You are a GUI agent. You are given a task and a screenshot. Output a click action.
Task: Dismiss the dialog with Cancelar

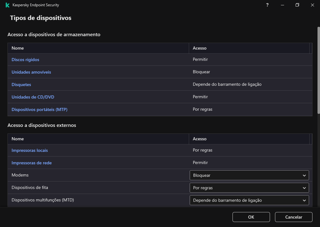pos(293,217)
